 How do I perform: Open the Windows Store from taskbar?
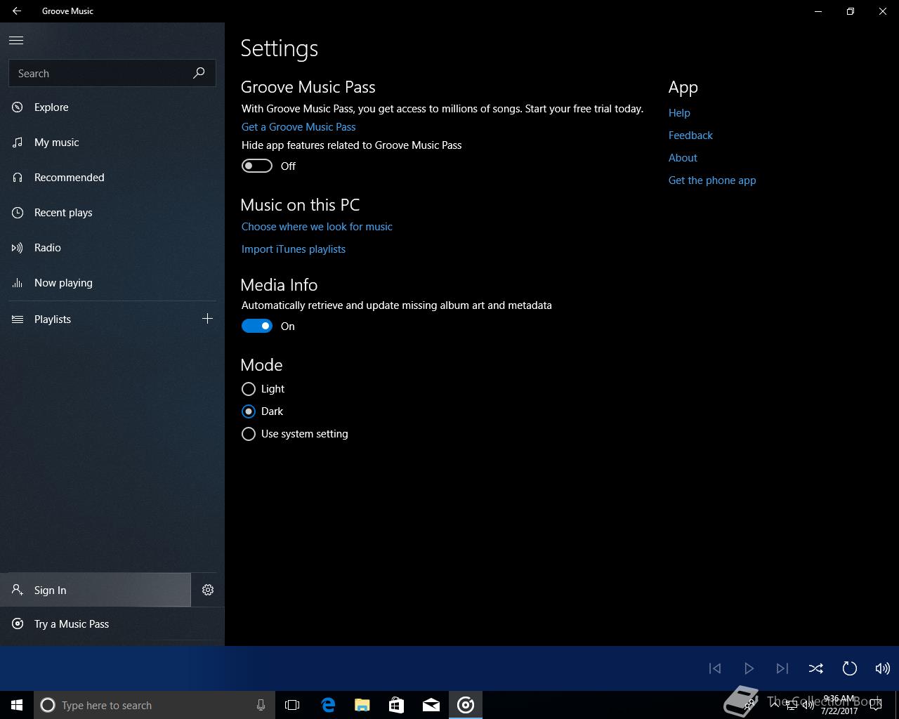coord(396,705)
